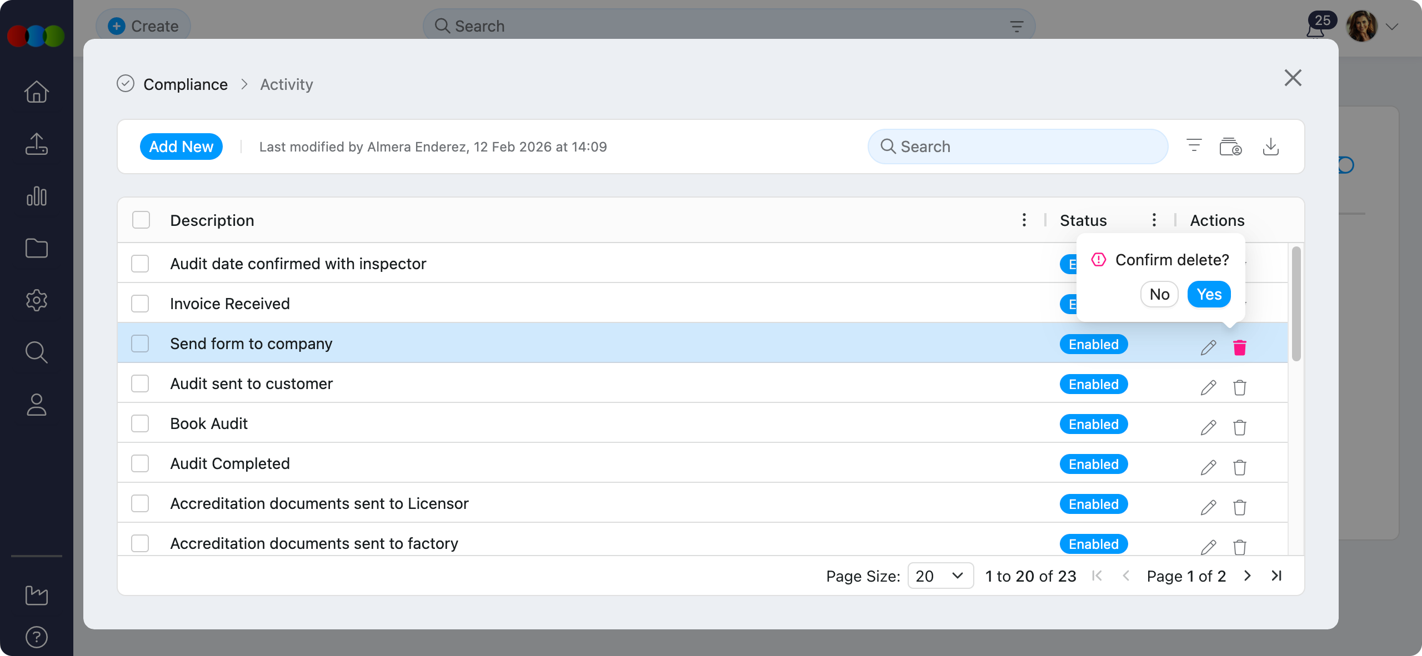Click the Search field in the Activity toolbar

coord(1018,147)
